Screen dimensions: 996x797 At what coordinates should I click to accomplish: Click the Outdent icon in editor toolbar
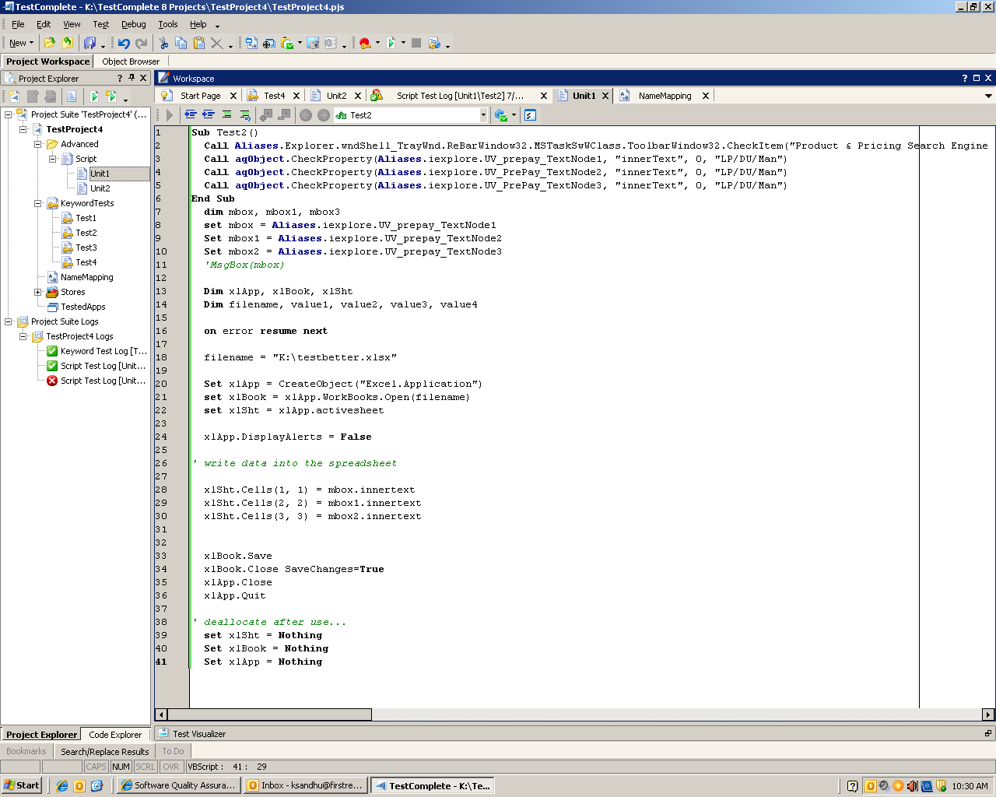click(191, 115)
